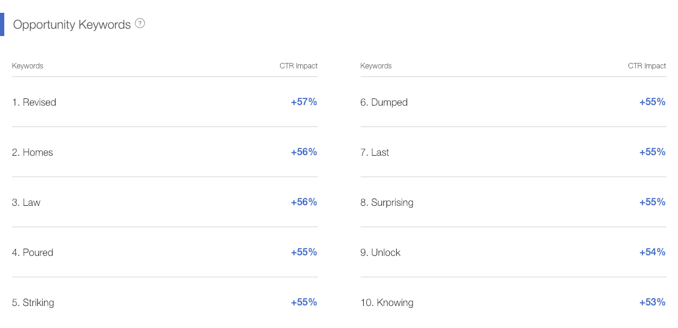The width and height of the screenshot is (678, 328).
Task: Click the left Keywords column header
Action: [28, 66]
